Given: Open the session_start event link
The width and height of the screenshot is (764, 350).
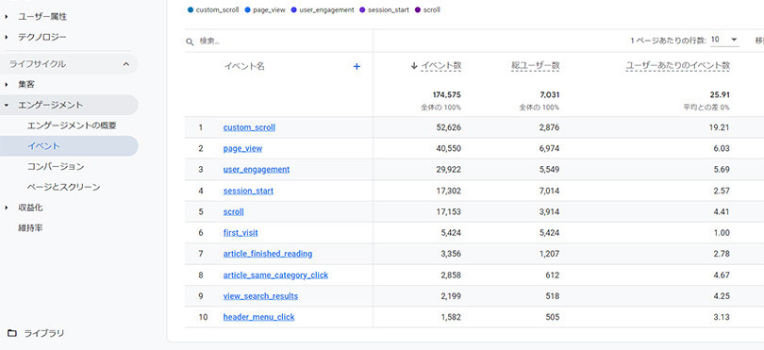Looking at the screenshot, I should (248, 192).
